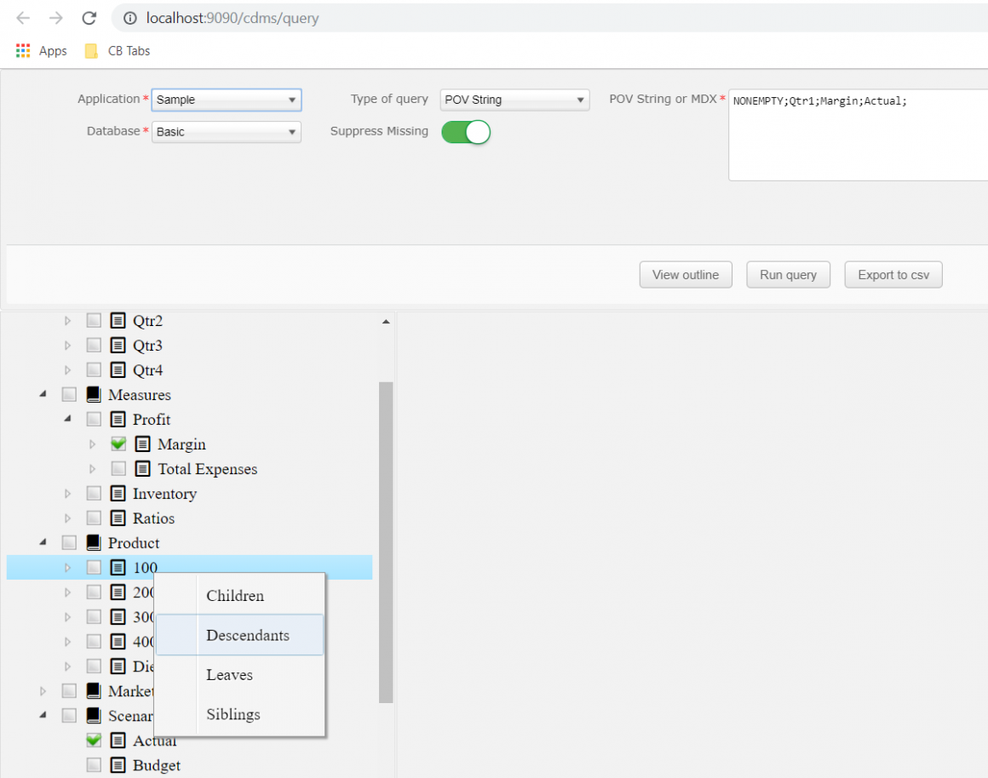Image resolution: width=988 pixels, height=778 pixels.
Task: Click the Export to csv button
Action: click(x=893, y=274)
